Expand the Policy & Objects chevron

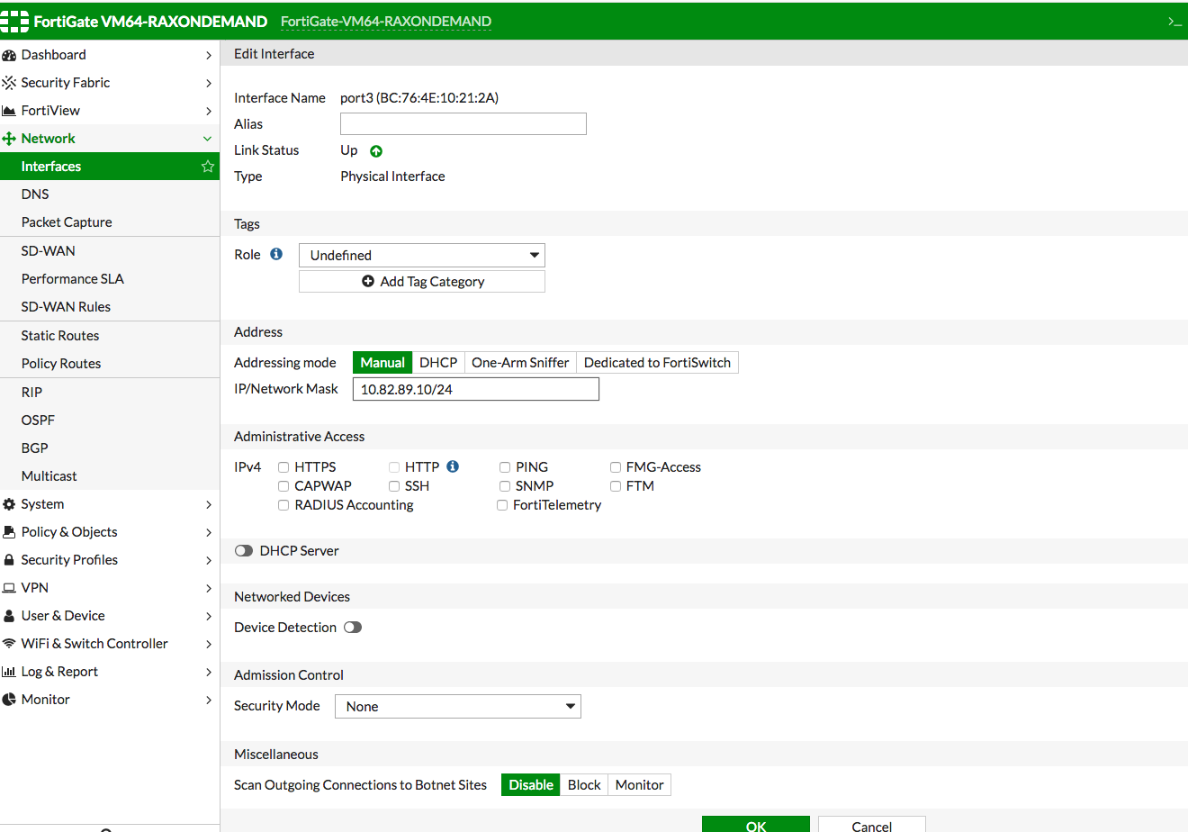coord(209,532)
